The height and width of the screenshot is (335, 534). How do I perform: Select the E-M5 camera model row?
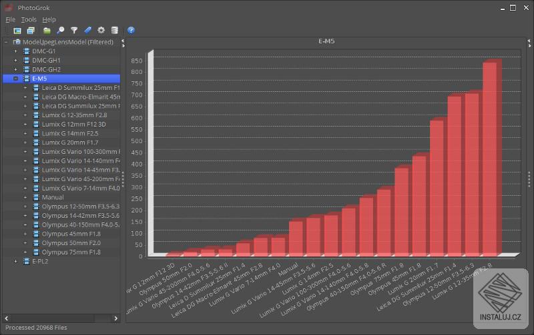click(61, 79)
